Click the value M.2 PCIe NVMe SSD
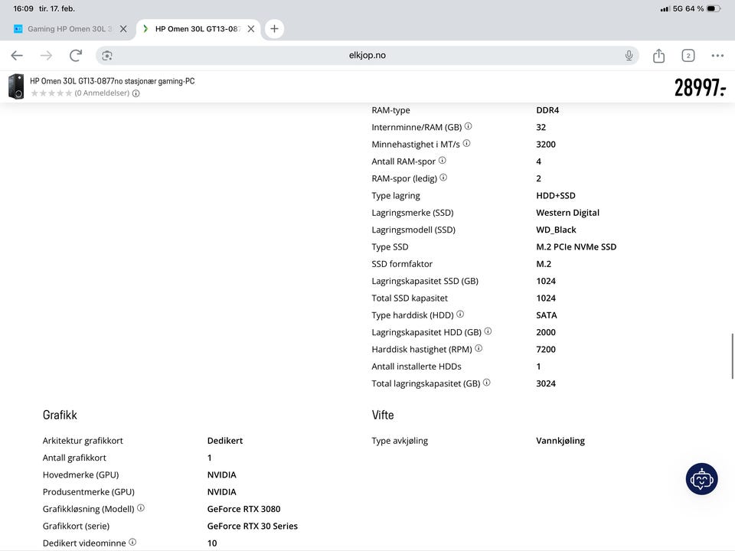 click(576, 247)
